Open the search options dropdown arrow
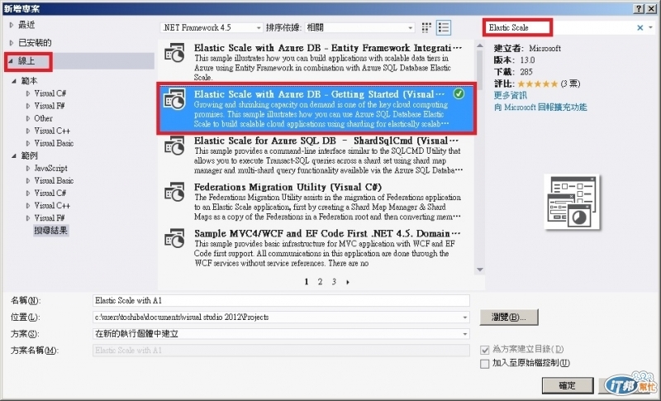Viewport: 661px width, 401px height. (x=650, y=28)
